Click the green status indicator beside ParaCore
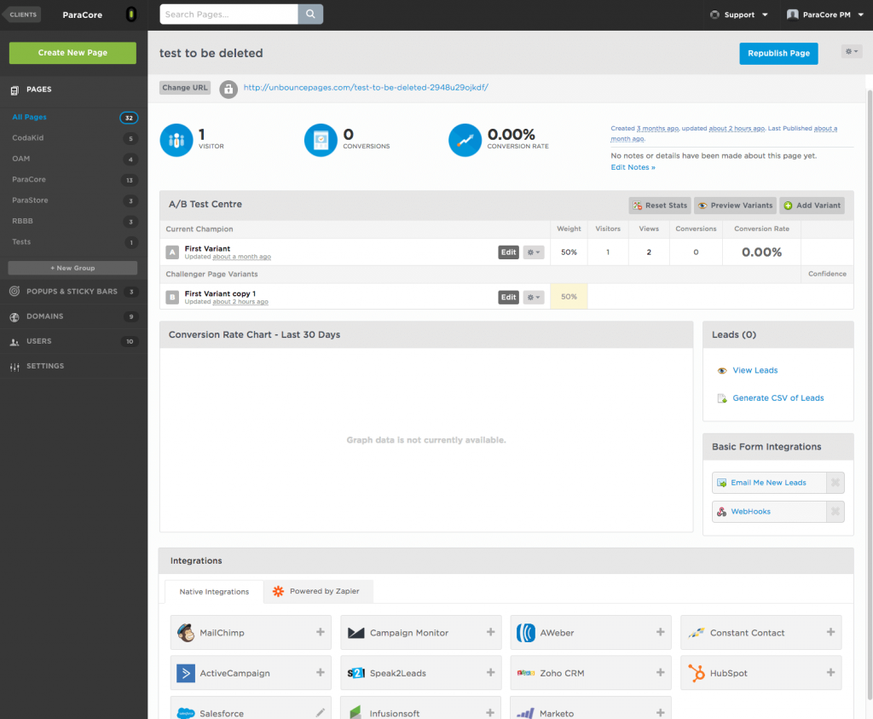The height and width of the screenshot is (719, 873). [131, 14]
